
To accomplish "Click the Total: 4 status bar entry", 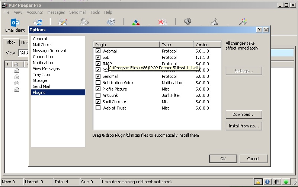I will tap(67, 182).
